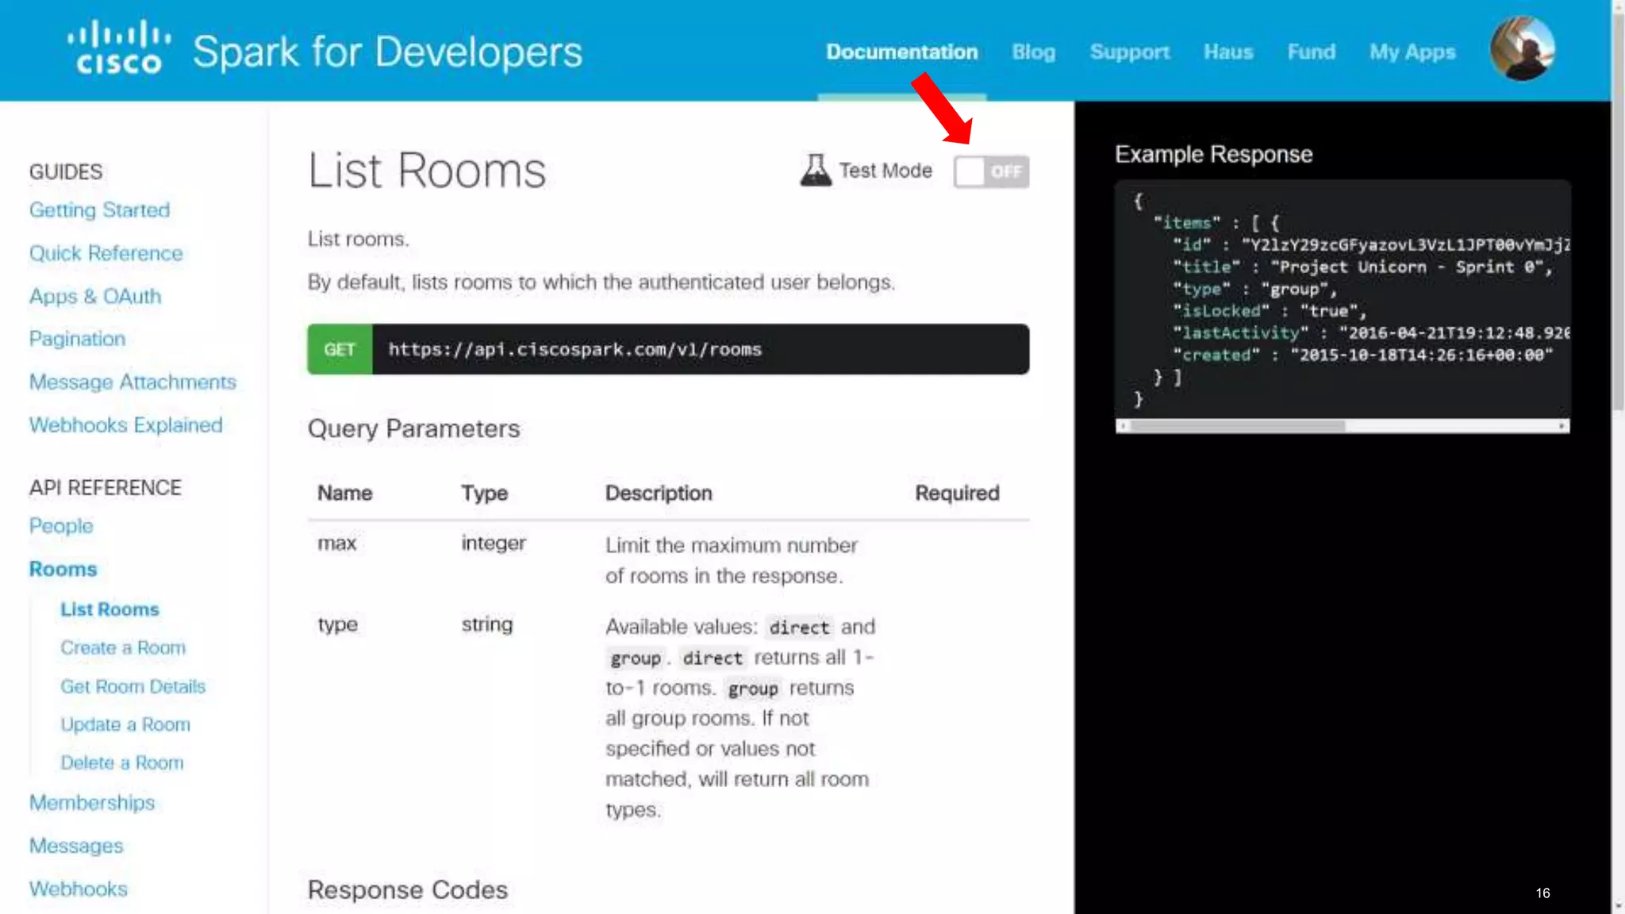Expand the People API reference section
Image resolution: width=1625 pixels, height=914 pixels.
click(61, 526)
